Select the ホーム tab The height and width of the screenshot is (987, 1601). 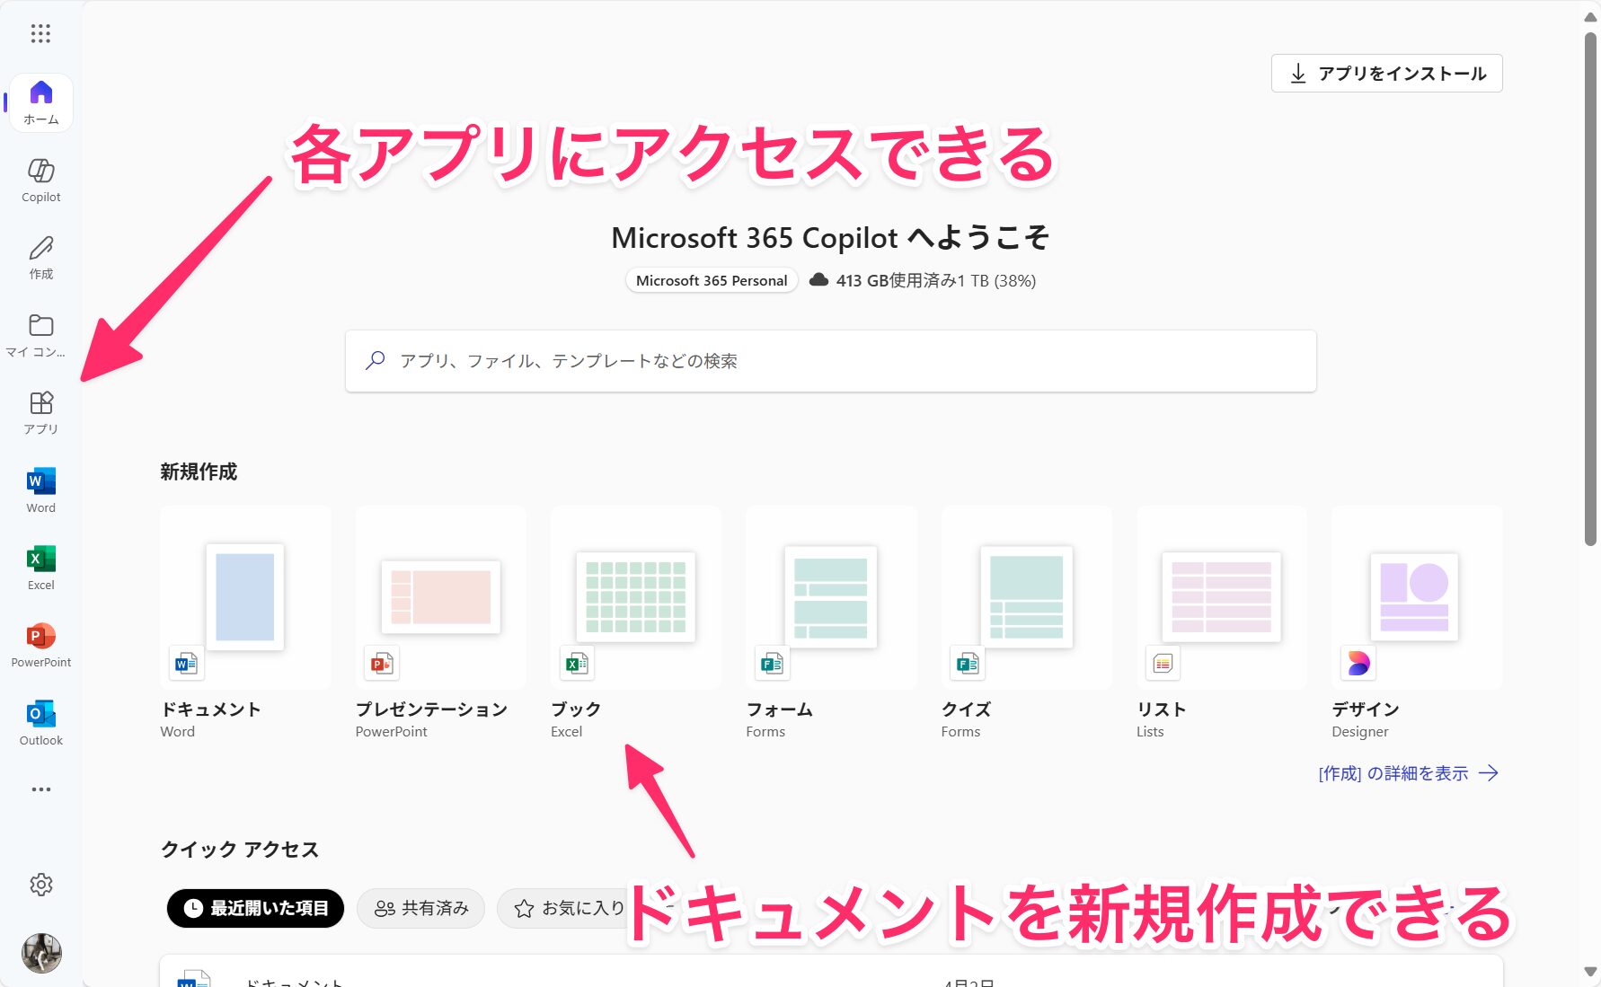[x=40, y=101]
